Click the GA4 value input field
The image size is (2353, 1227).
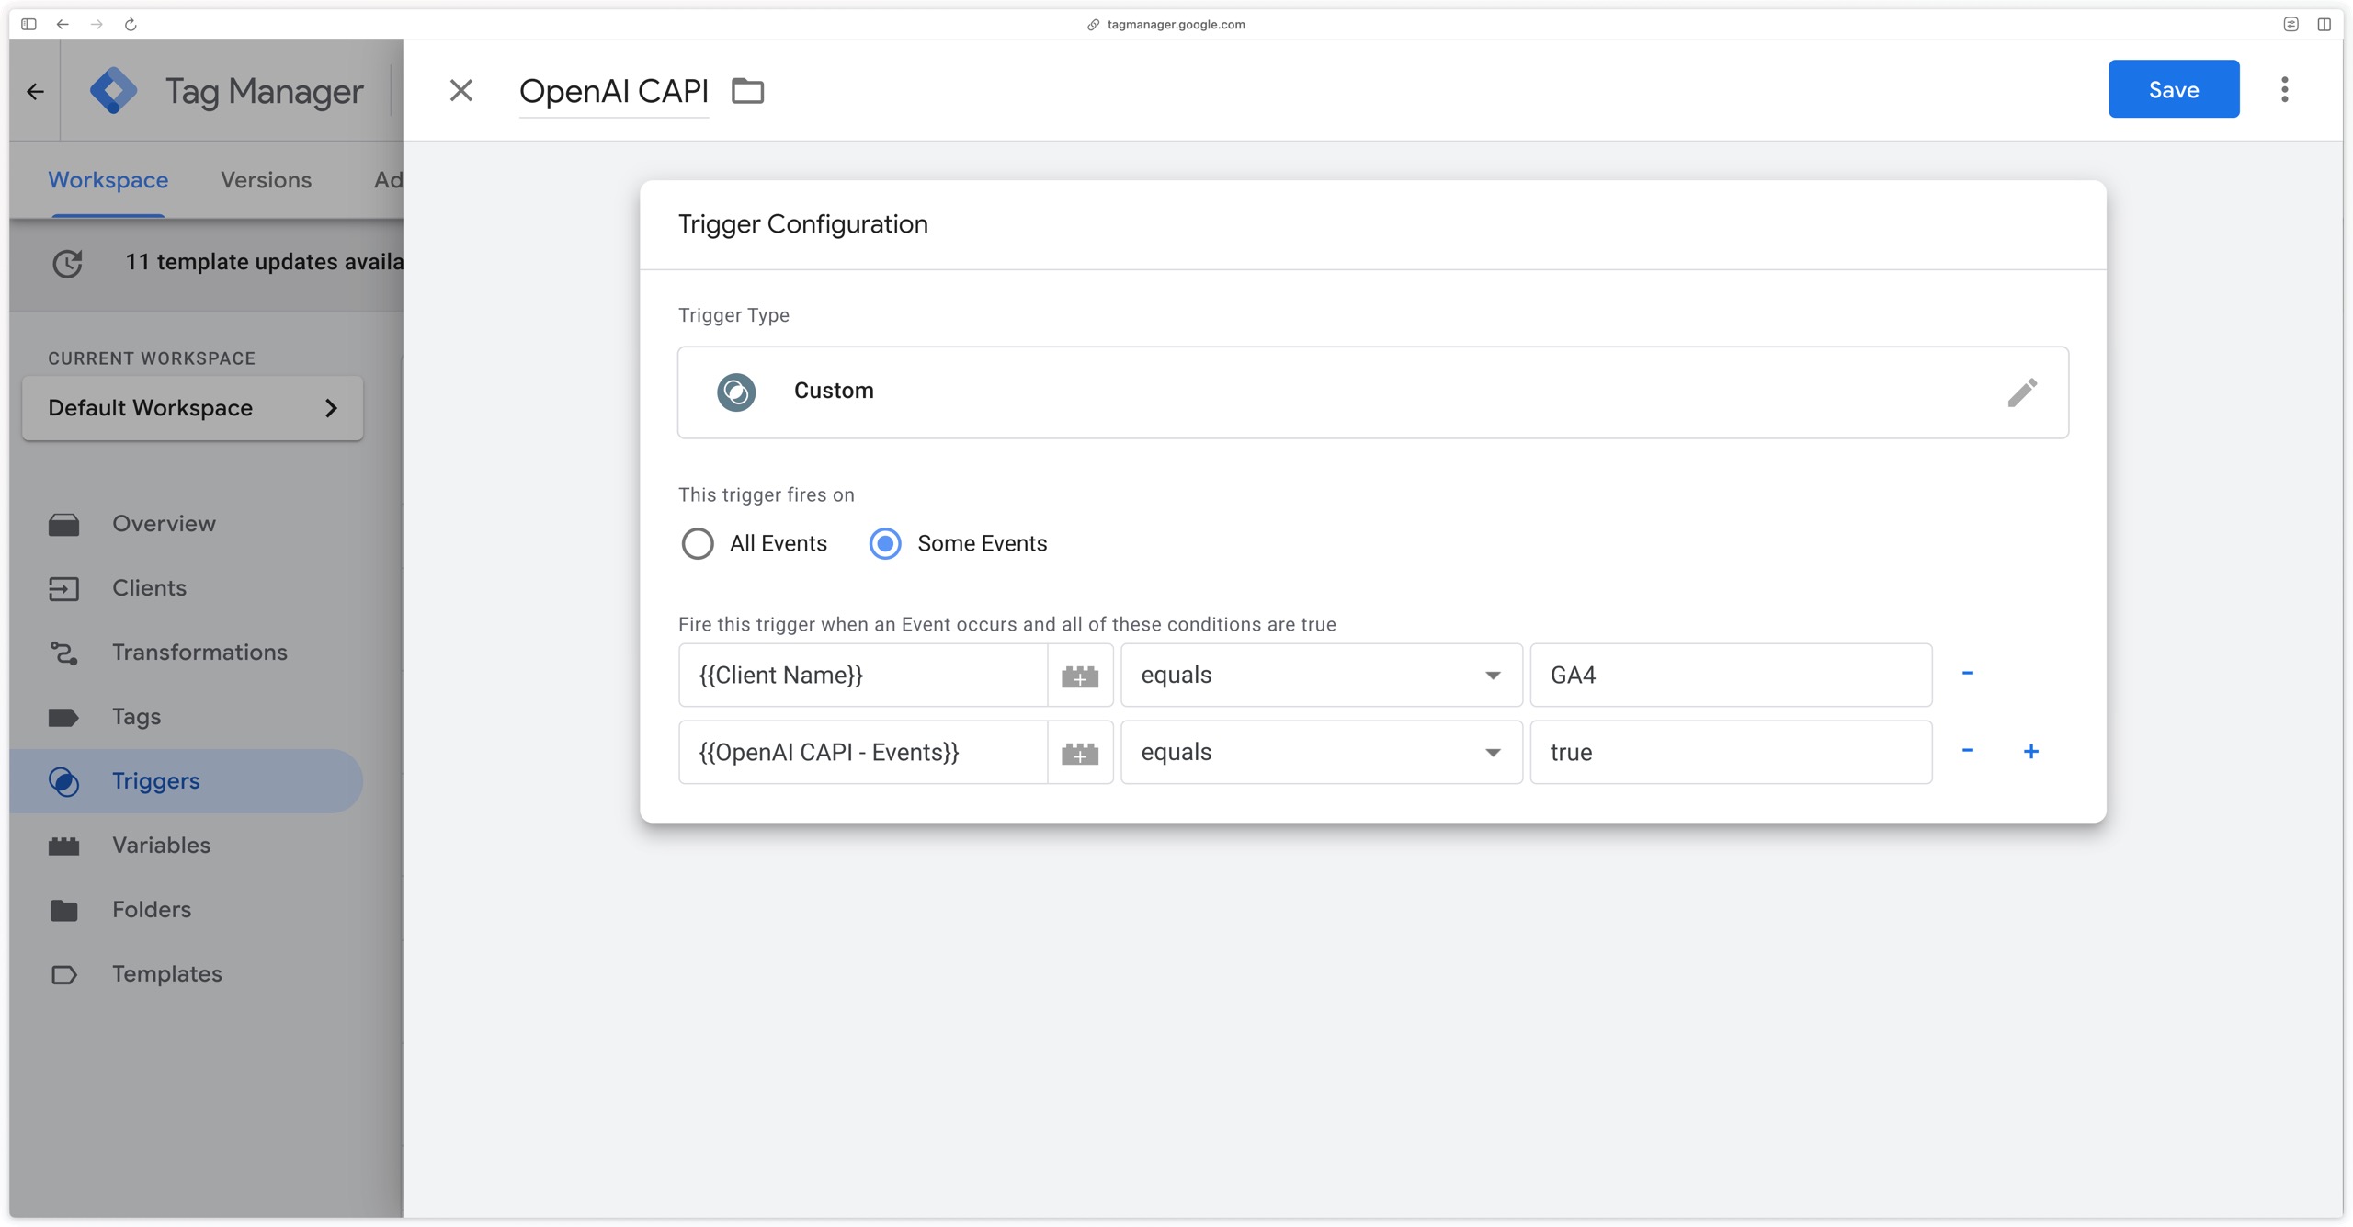pos(1730,676)
